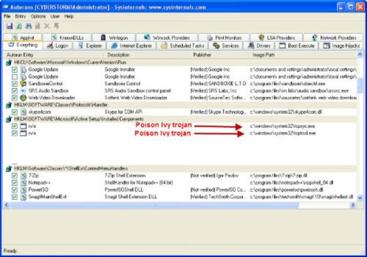Click the vertical scrollbar down arrow

pyautogui.click(x=360, y=198)
